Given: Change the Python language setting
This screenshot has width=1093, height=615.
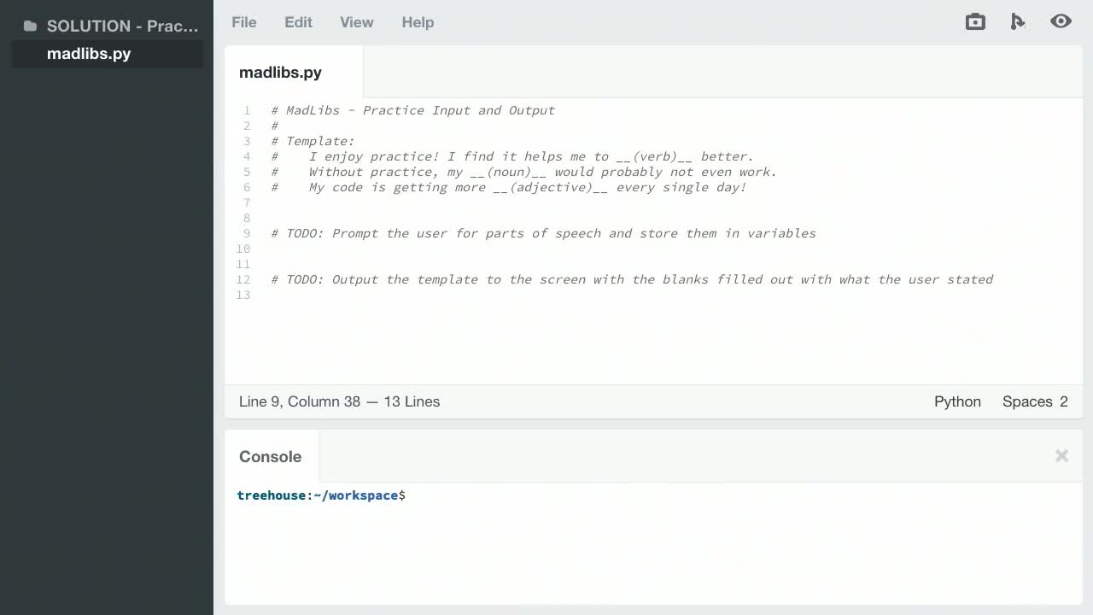Looking at the screenshot, I should [x=957, y=401].
